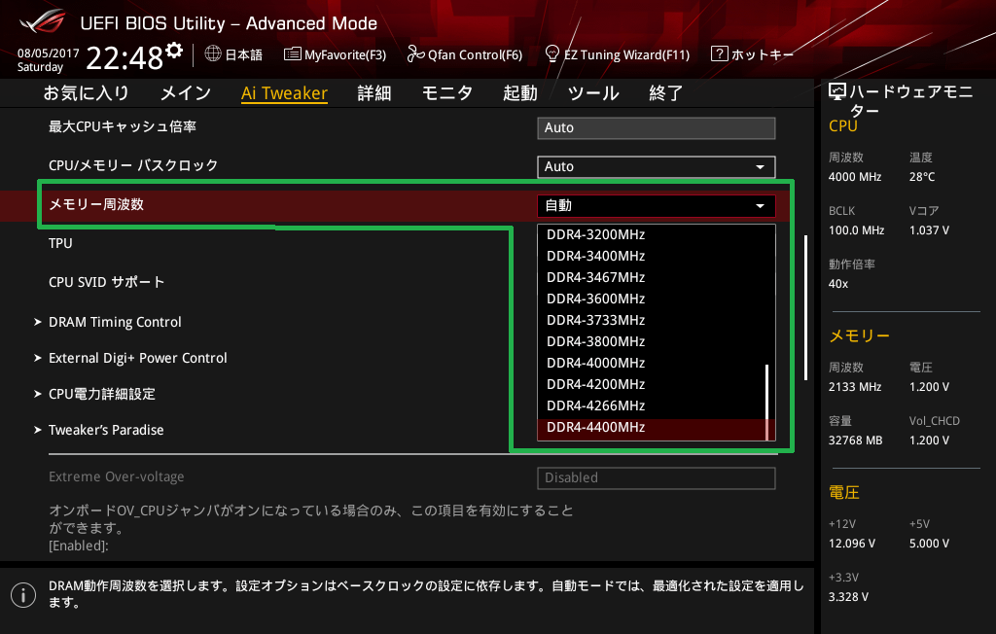Collapse the メモリー周波数 自動 dropdown
Screen dimensions: 996x634
click(x=657, y=205)
